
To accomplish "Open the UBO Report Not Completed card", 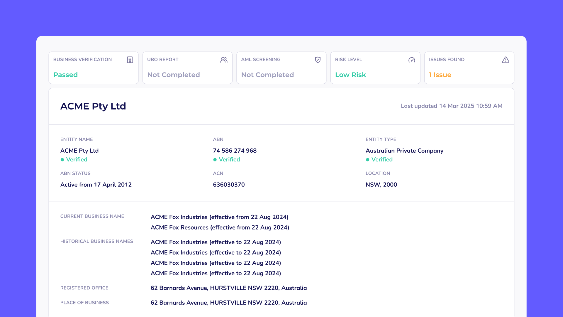I will point(187,68).
